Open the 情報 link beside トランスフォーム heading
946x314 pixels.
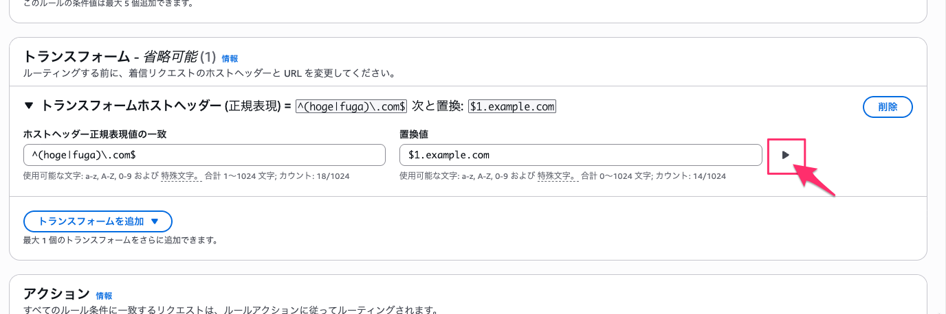(x=230, y=59)
